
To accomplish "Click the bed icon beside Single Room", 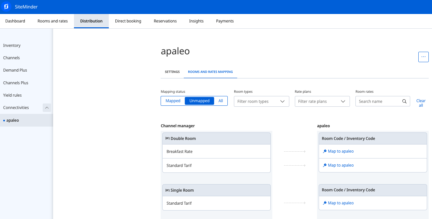I will [x=167, y=190].
